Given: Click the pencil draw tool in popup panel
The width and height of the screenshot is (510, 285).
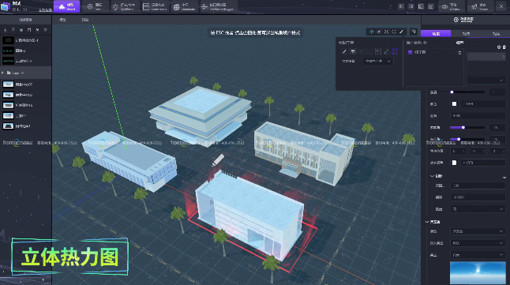Looking at the screenshot, I should coord(344,51).
